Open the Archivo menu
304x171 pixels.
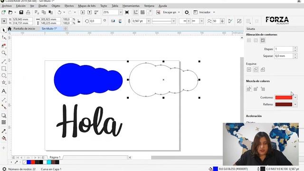7,6
